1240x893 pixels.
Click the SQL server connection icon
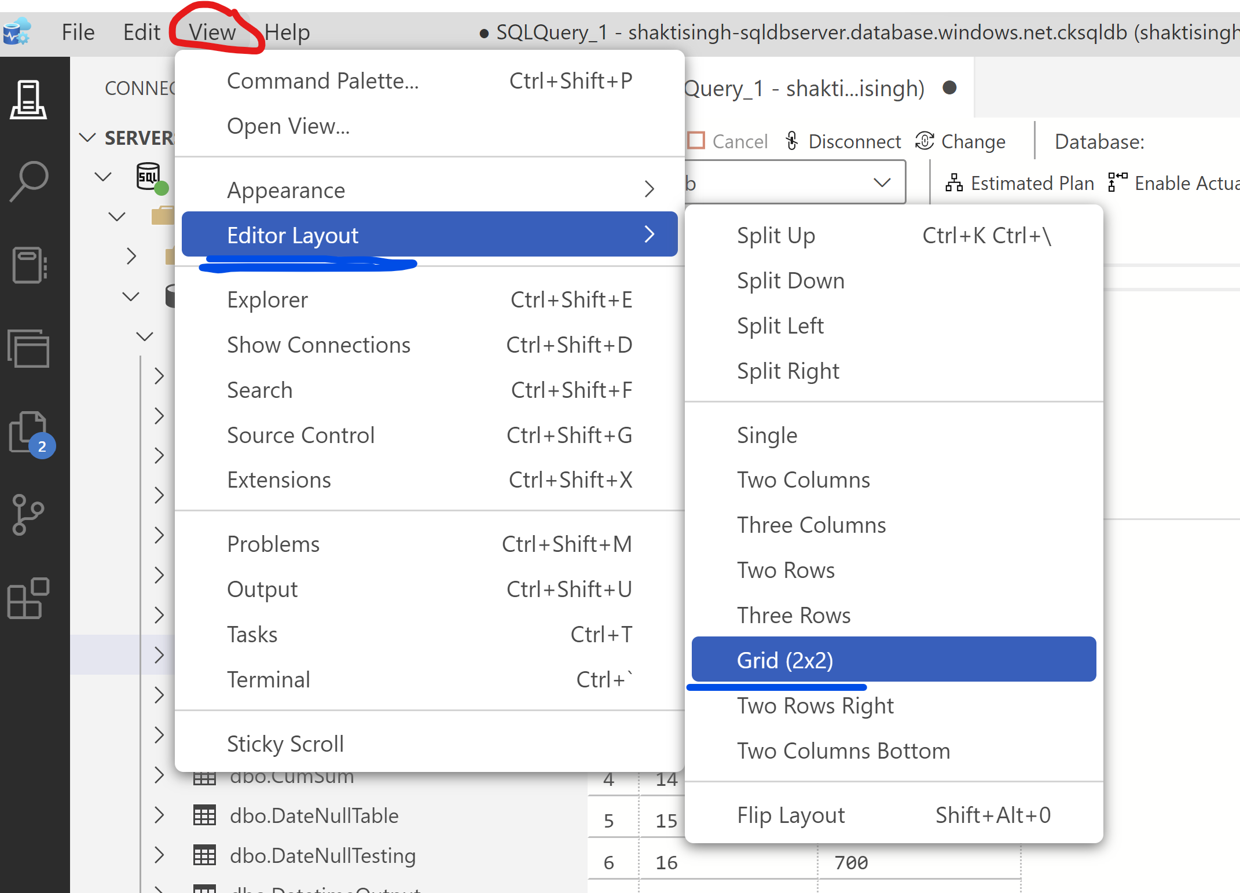151,177
